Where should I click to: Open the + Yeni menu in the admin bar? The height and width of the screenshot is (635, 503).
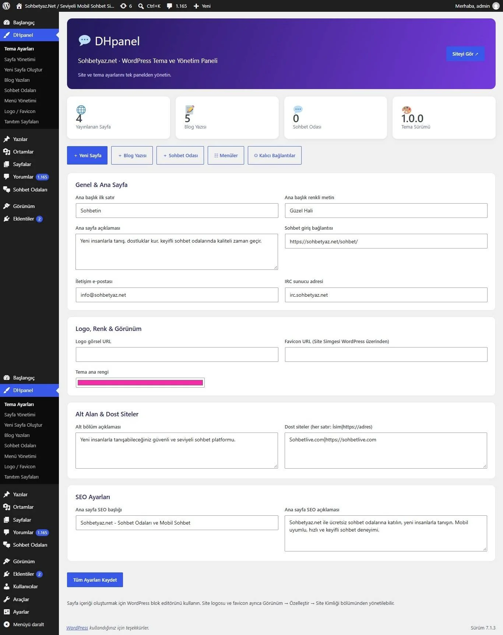pos(202,6)
